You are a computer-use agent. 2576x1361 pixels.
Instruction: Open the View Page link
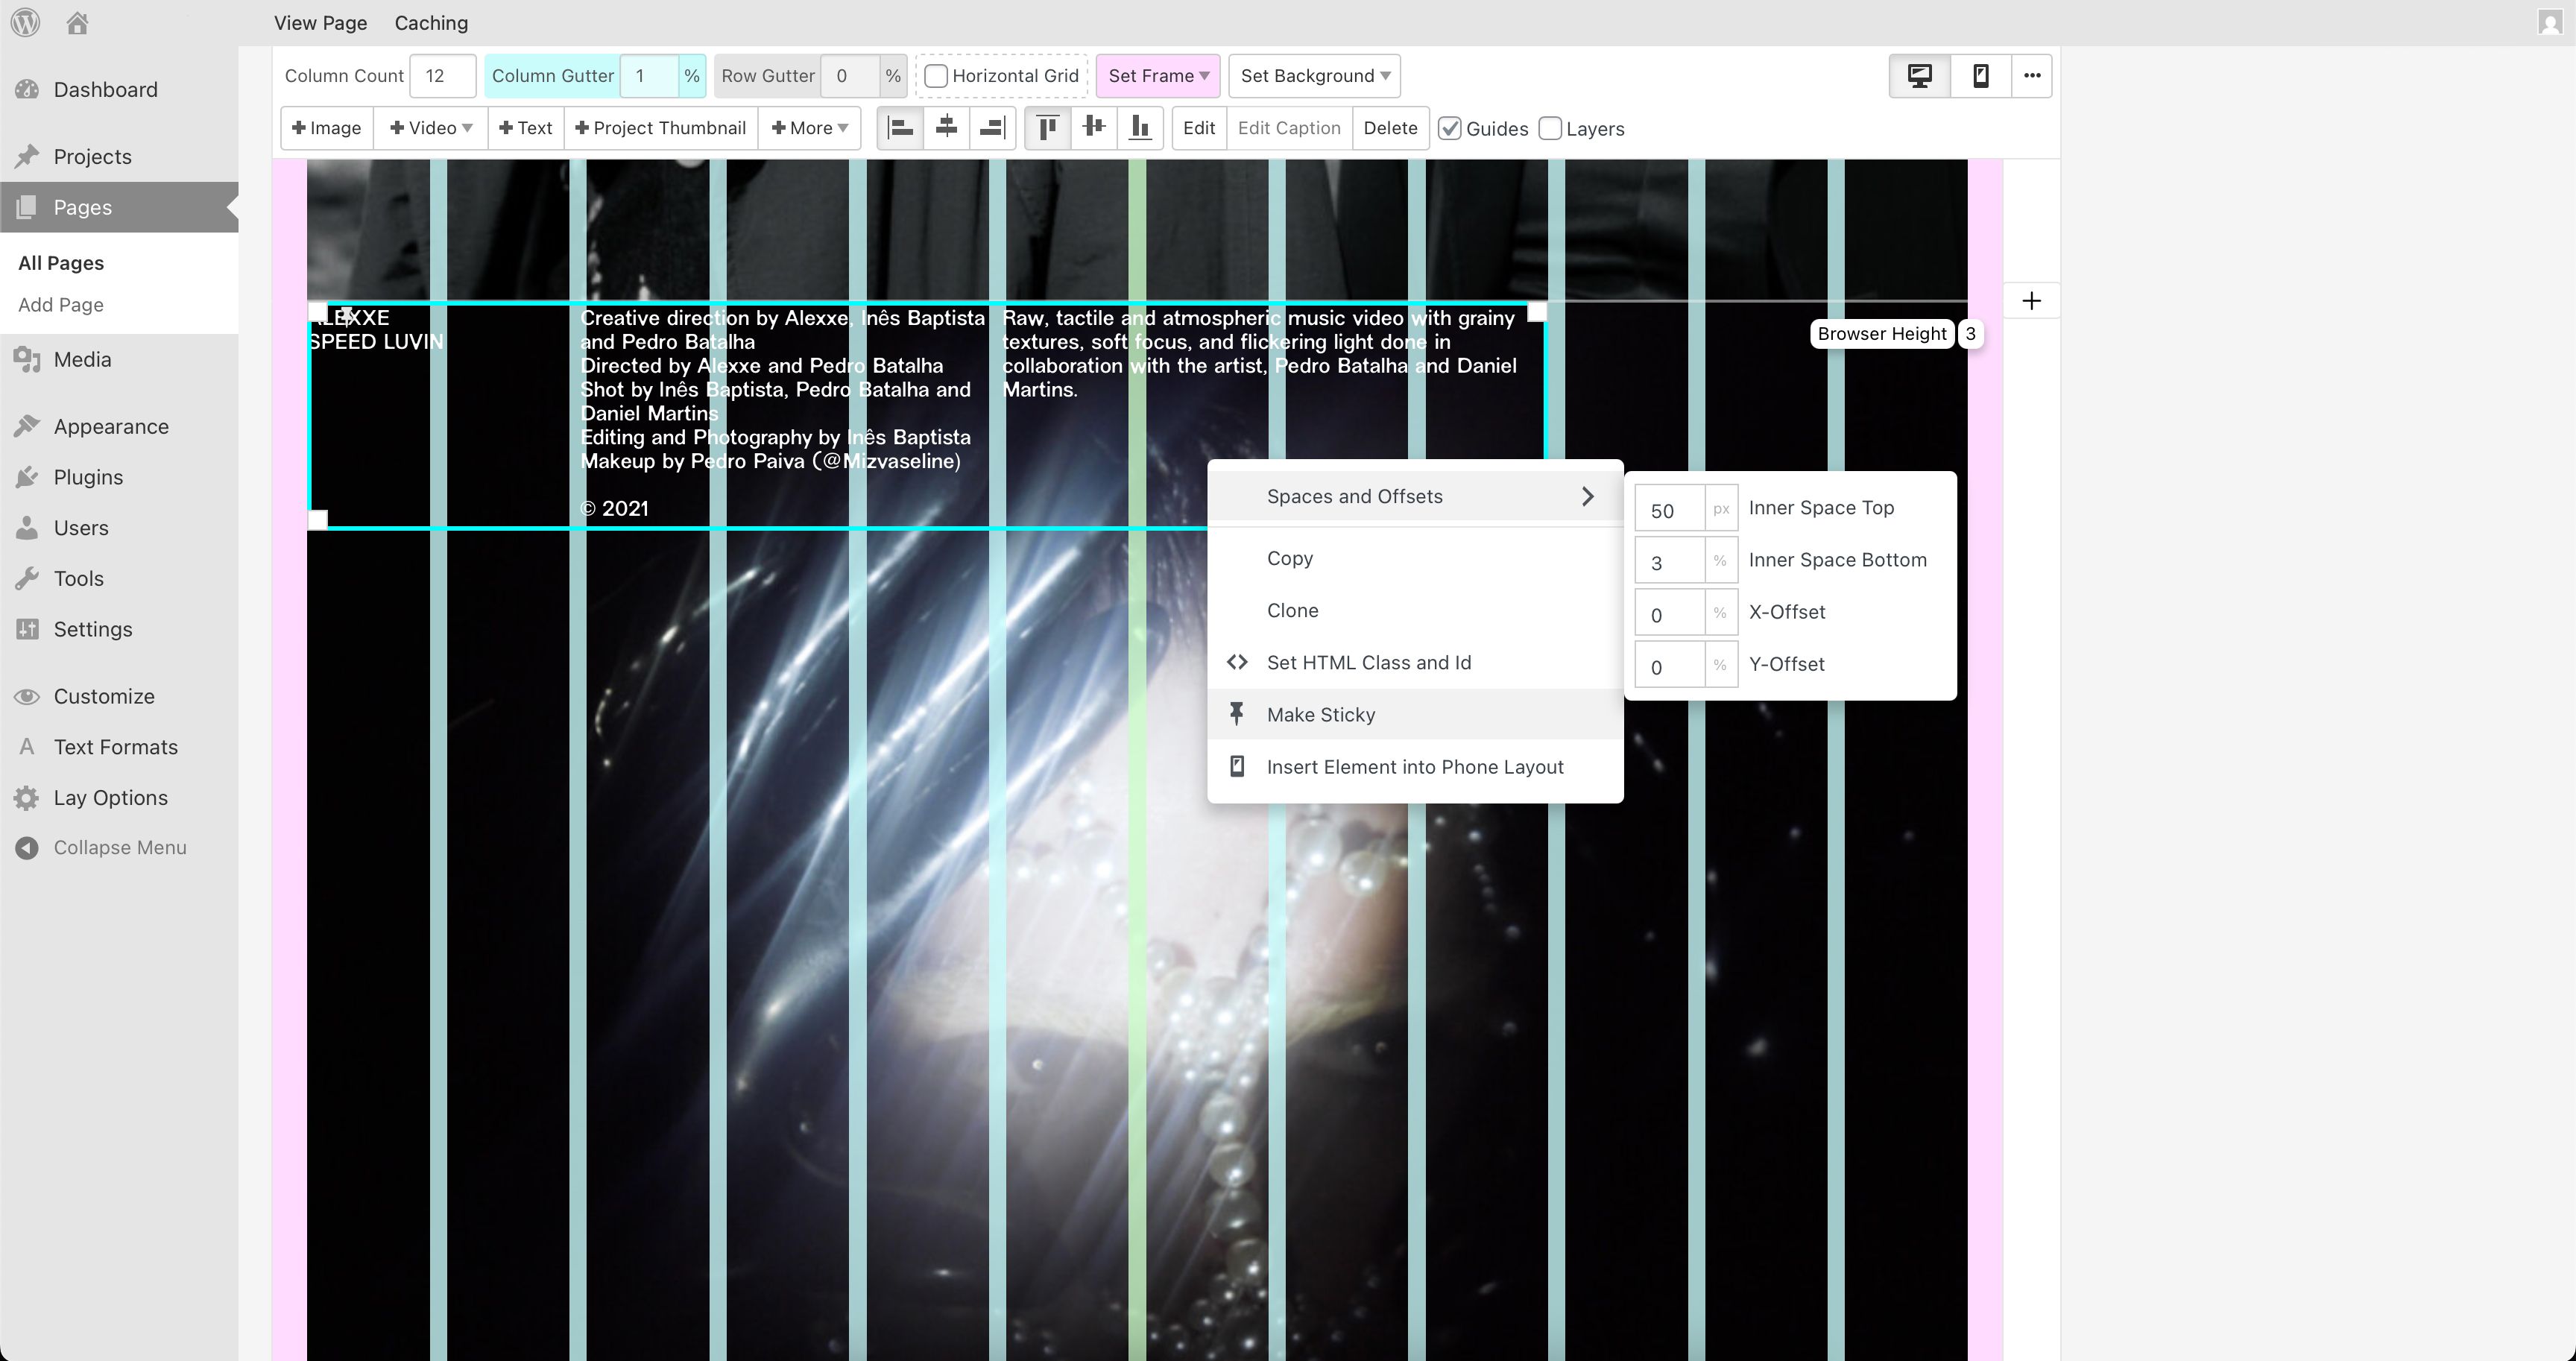pos(320,22)
